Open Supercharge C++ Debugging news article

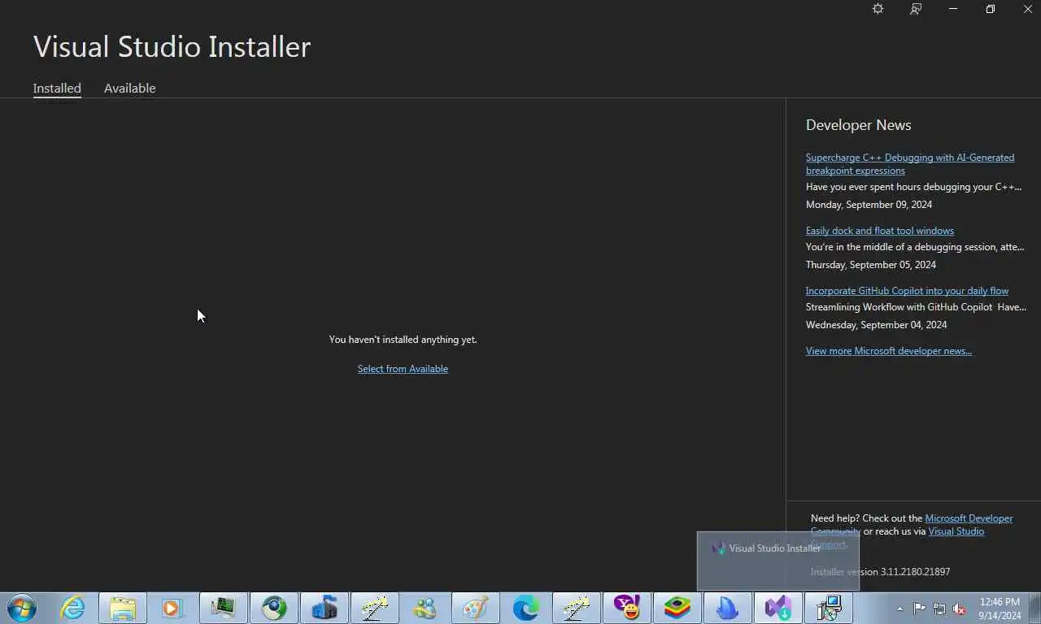(x=909, y=164)
